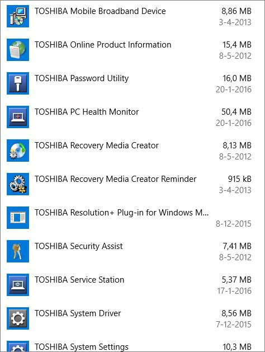This screenshot has height=352, width=265.
Task: Select TOSHIBA Password Utility entry
Action: (132, 83)
